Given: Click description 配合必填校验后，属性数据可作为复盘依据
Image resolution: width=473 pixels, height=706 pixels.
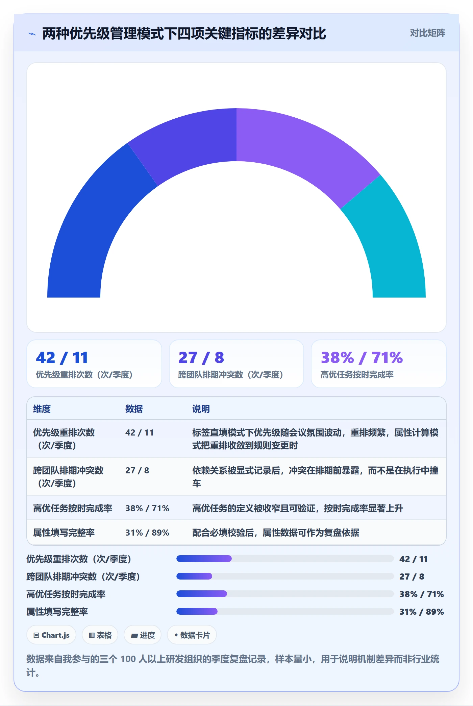Looking at the screenshot, I should [276, 533].
